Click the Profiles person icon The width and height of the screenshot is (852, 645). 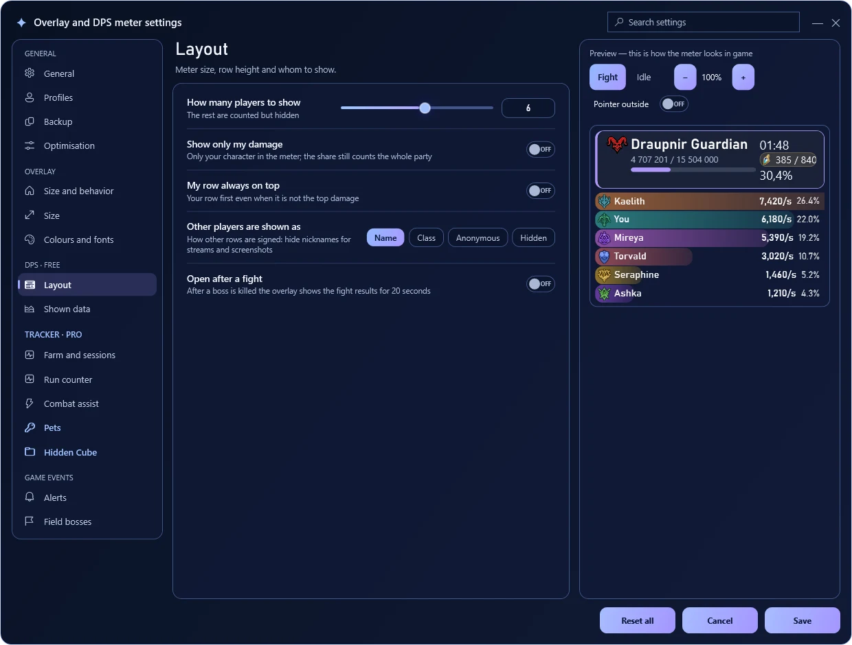coord(30,97)
